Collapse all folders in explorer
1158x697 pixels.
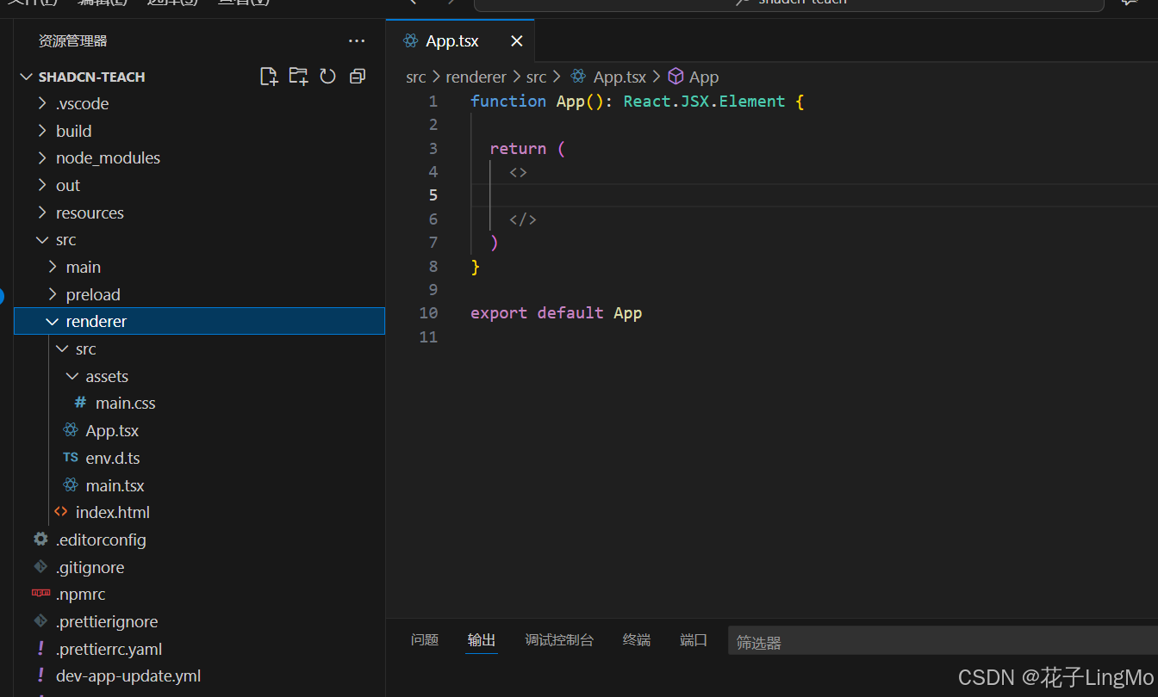(x=357, y=77)
